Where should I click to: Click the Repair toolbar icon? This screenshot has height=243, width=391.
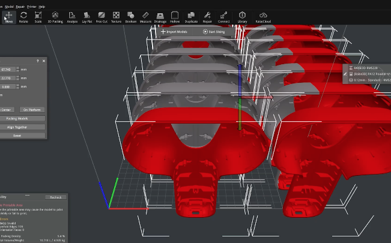pos(207,16)
